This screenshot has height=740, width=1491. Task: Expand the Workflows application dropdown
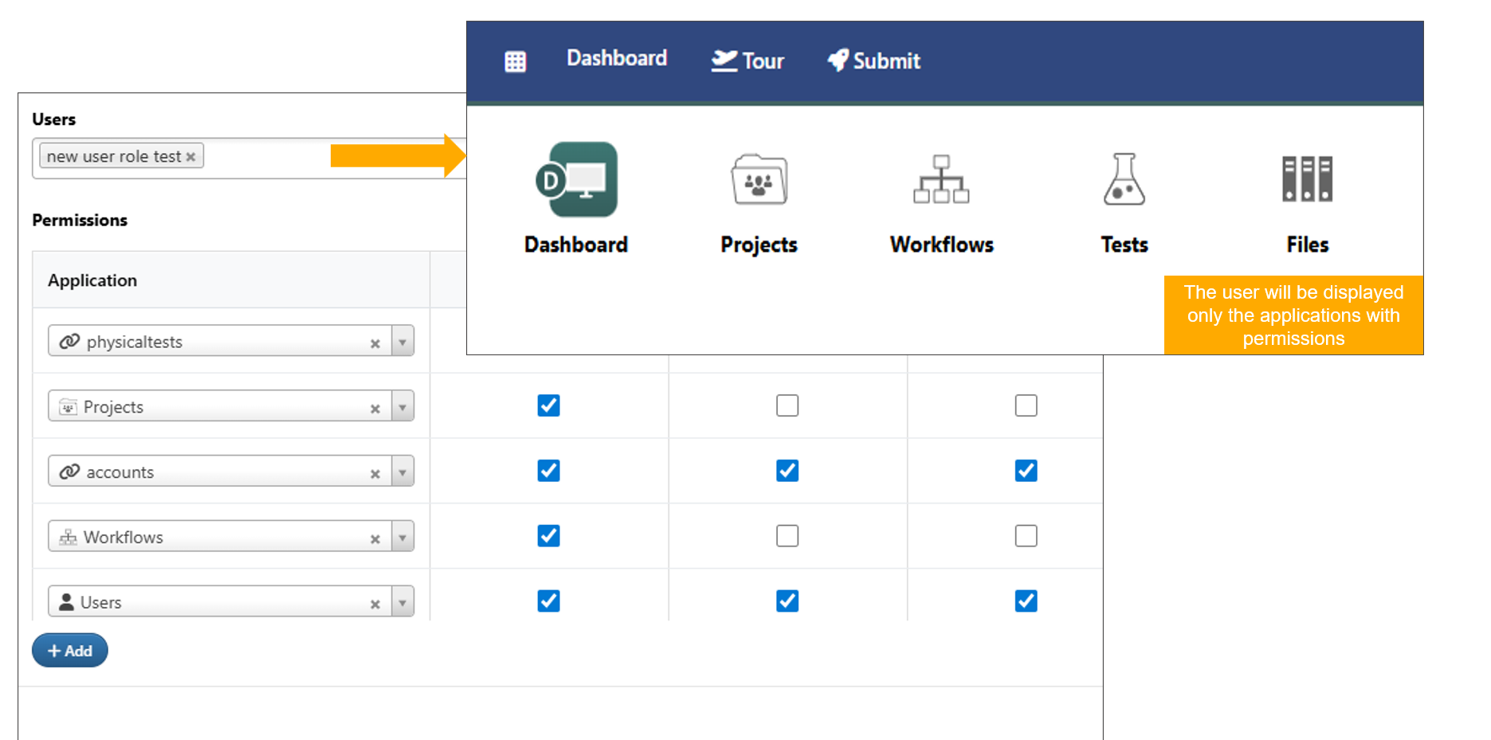click(402, 538)
